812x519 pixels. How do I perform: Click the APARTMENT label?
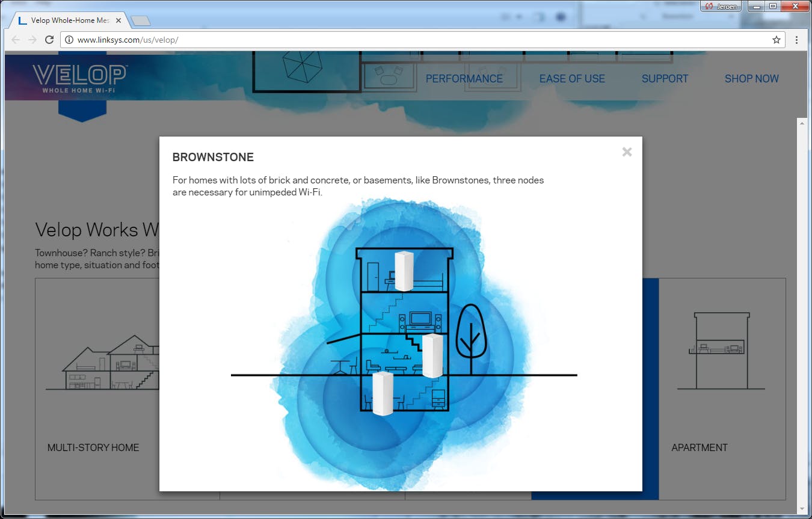700,447
